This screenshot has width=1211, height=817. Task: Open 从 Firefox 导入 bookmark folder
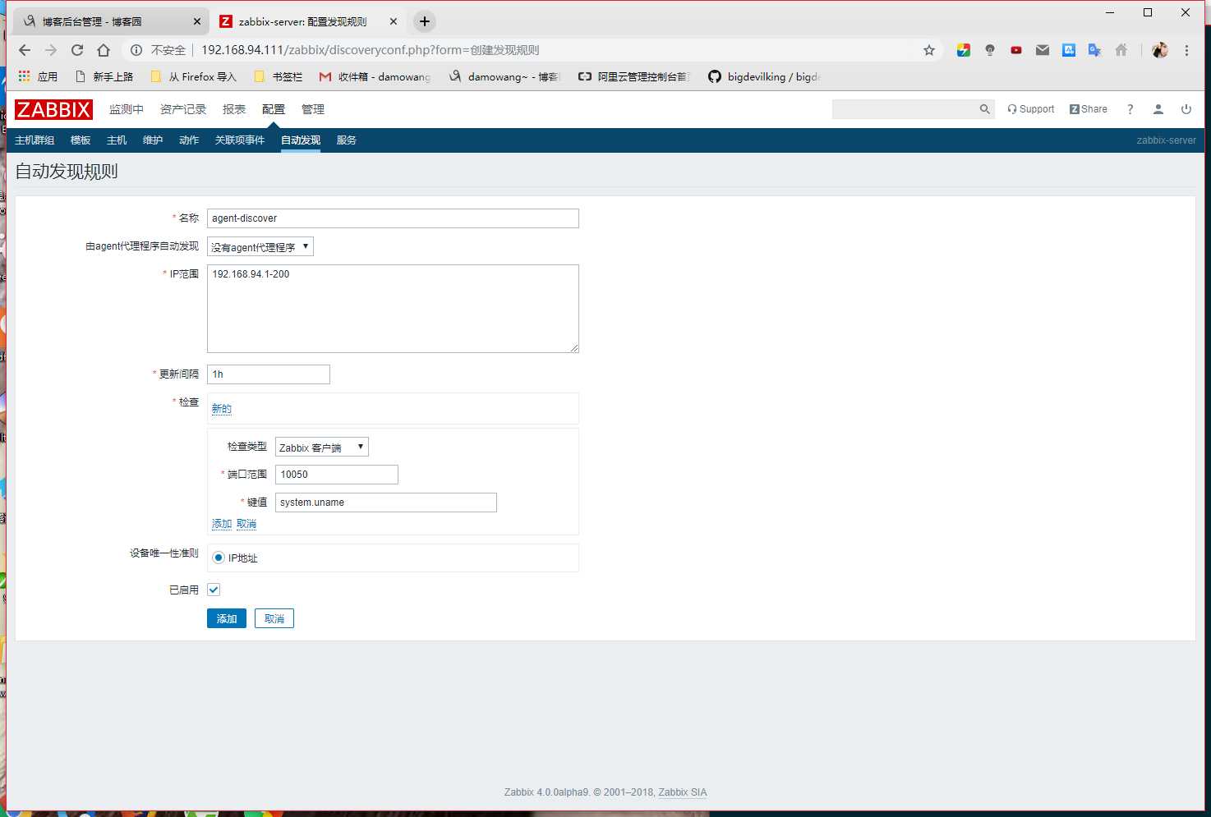tap(194, 76)
